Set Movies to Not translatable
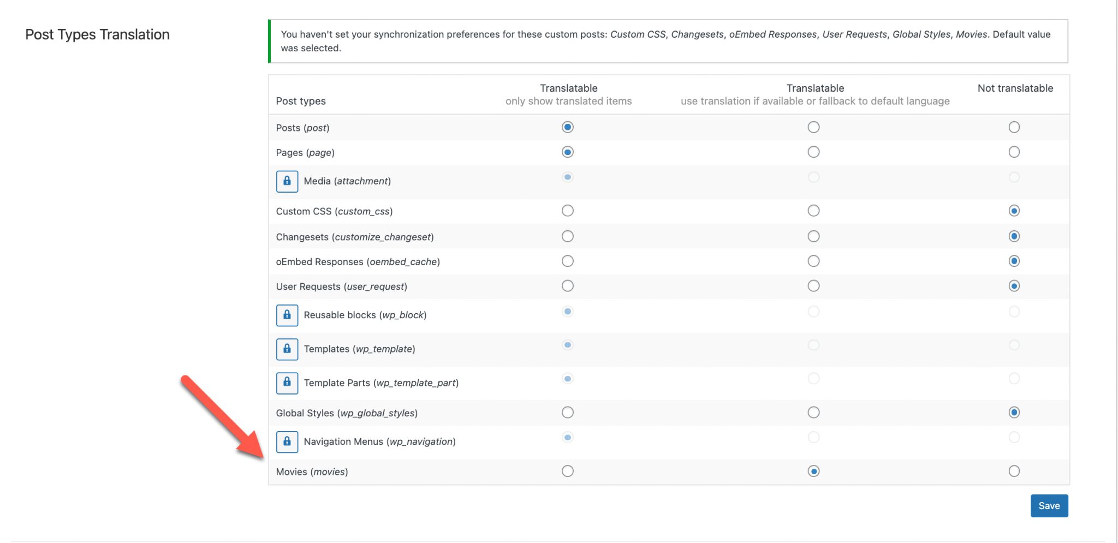Image resolution: width=1118 pixels, height=543 pixels. (x=1014, y=471)
